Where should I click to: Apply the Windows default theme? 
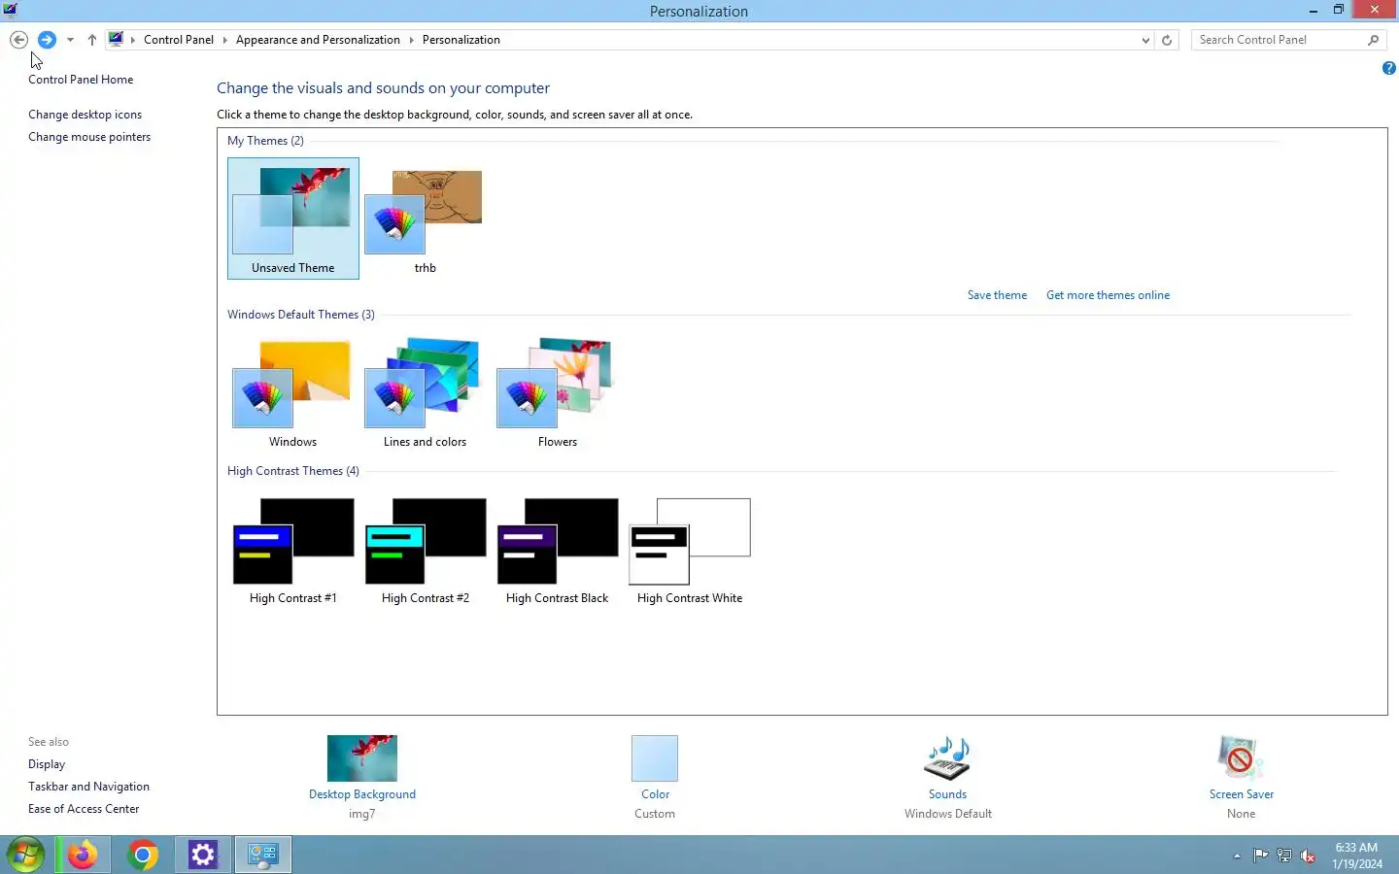292,392
